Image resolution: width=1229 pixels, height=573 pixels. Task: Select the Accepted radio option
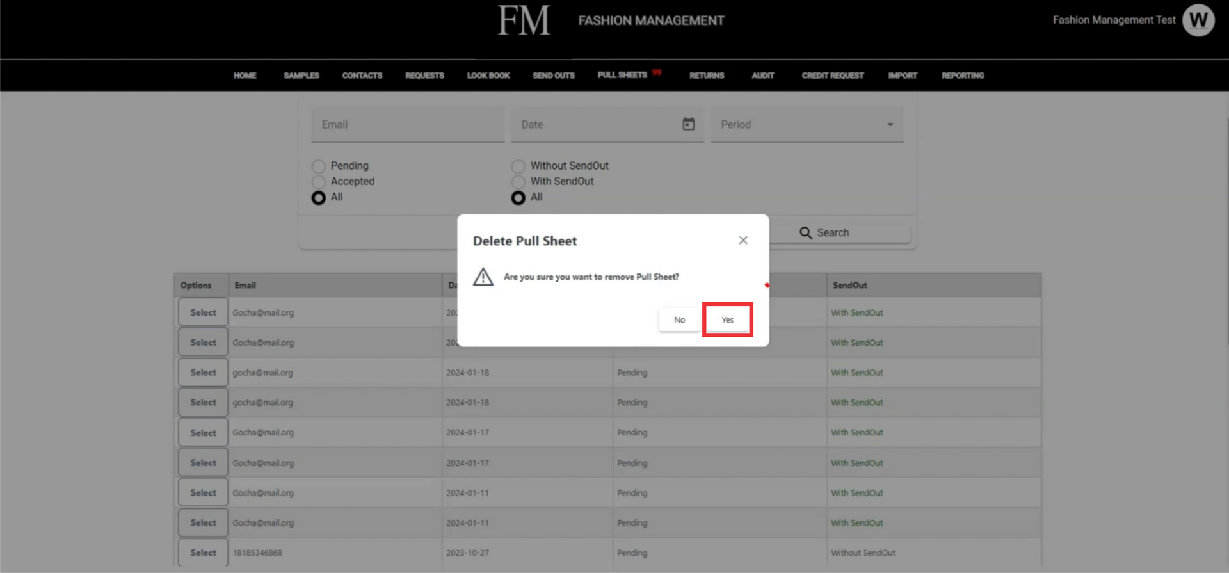318,182
